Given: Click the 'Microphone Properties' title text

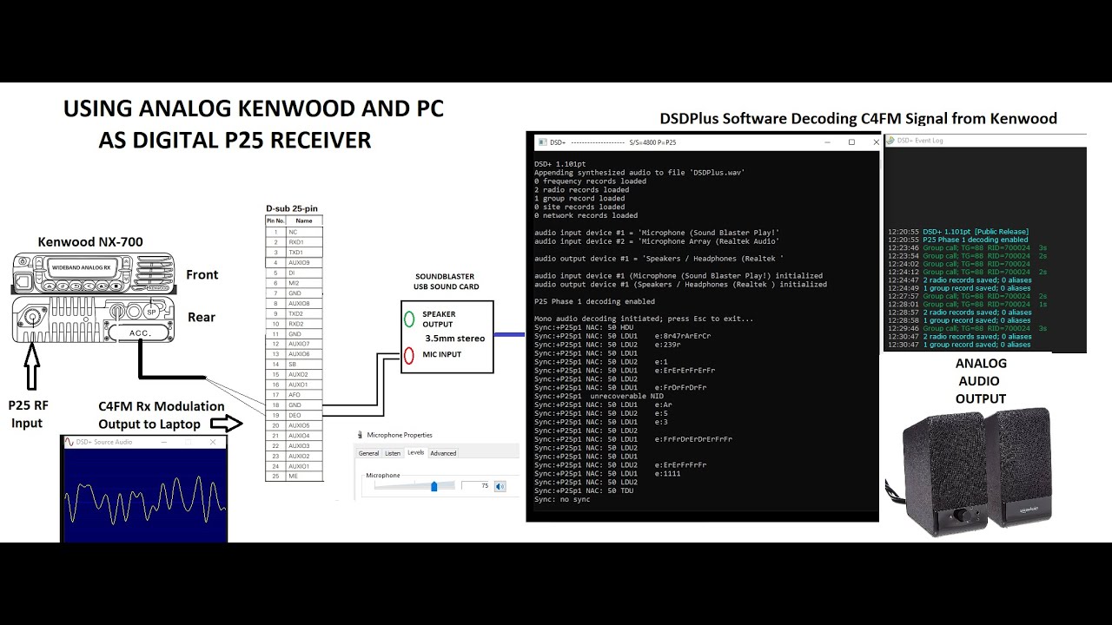Looking at the screenshot, I should pyautogui.click(x=400, y=435).
